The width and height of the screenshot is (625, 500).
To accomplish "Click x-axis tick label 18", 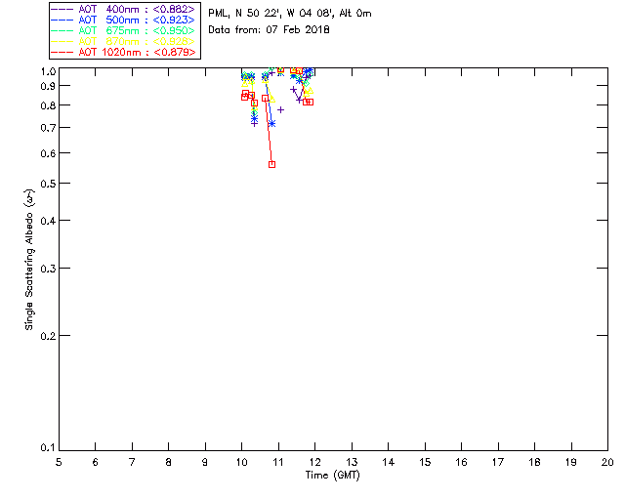I will [x=534, y=462].
